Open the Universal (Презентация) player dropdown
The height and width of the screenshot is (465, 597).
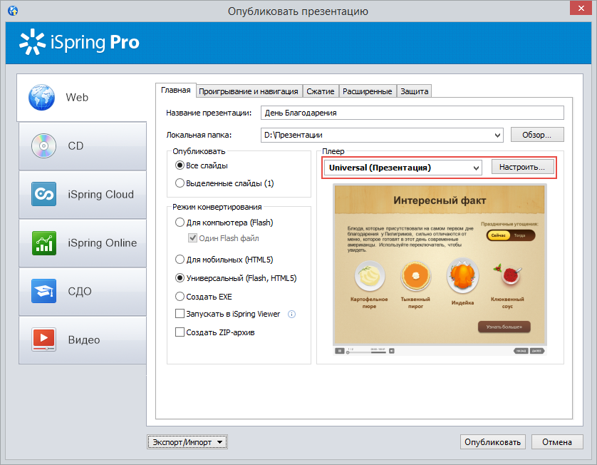pos(403,168)
